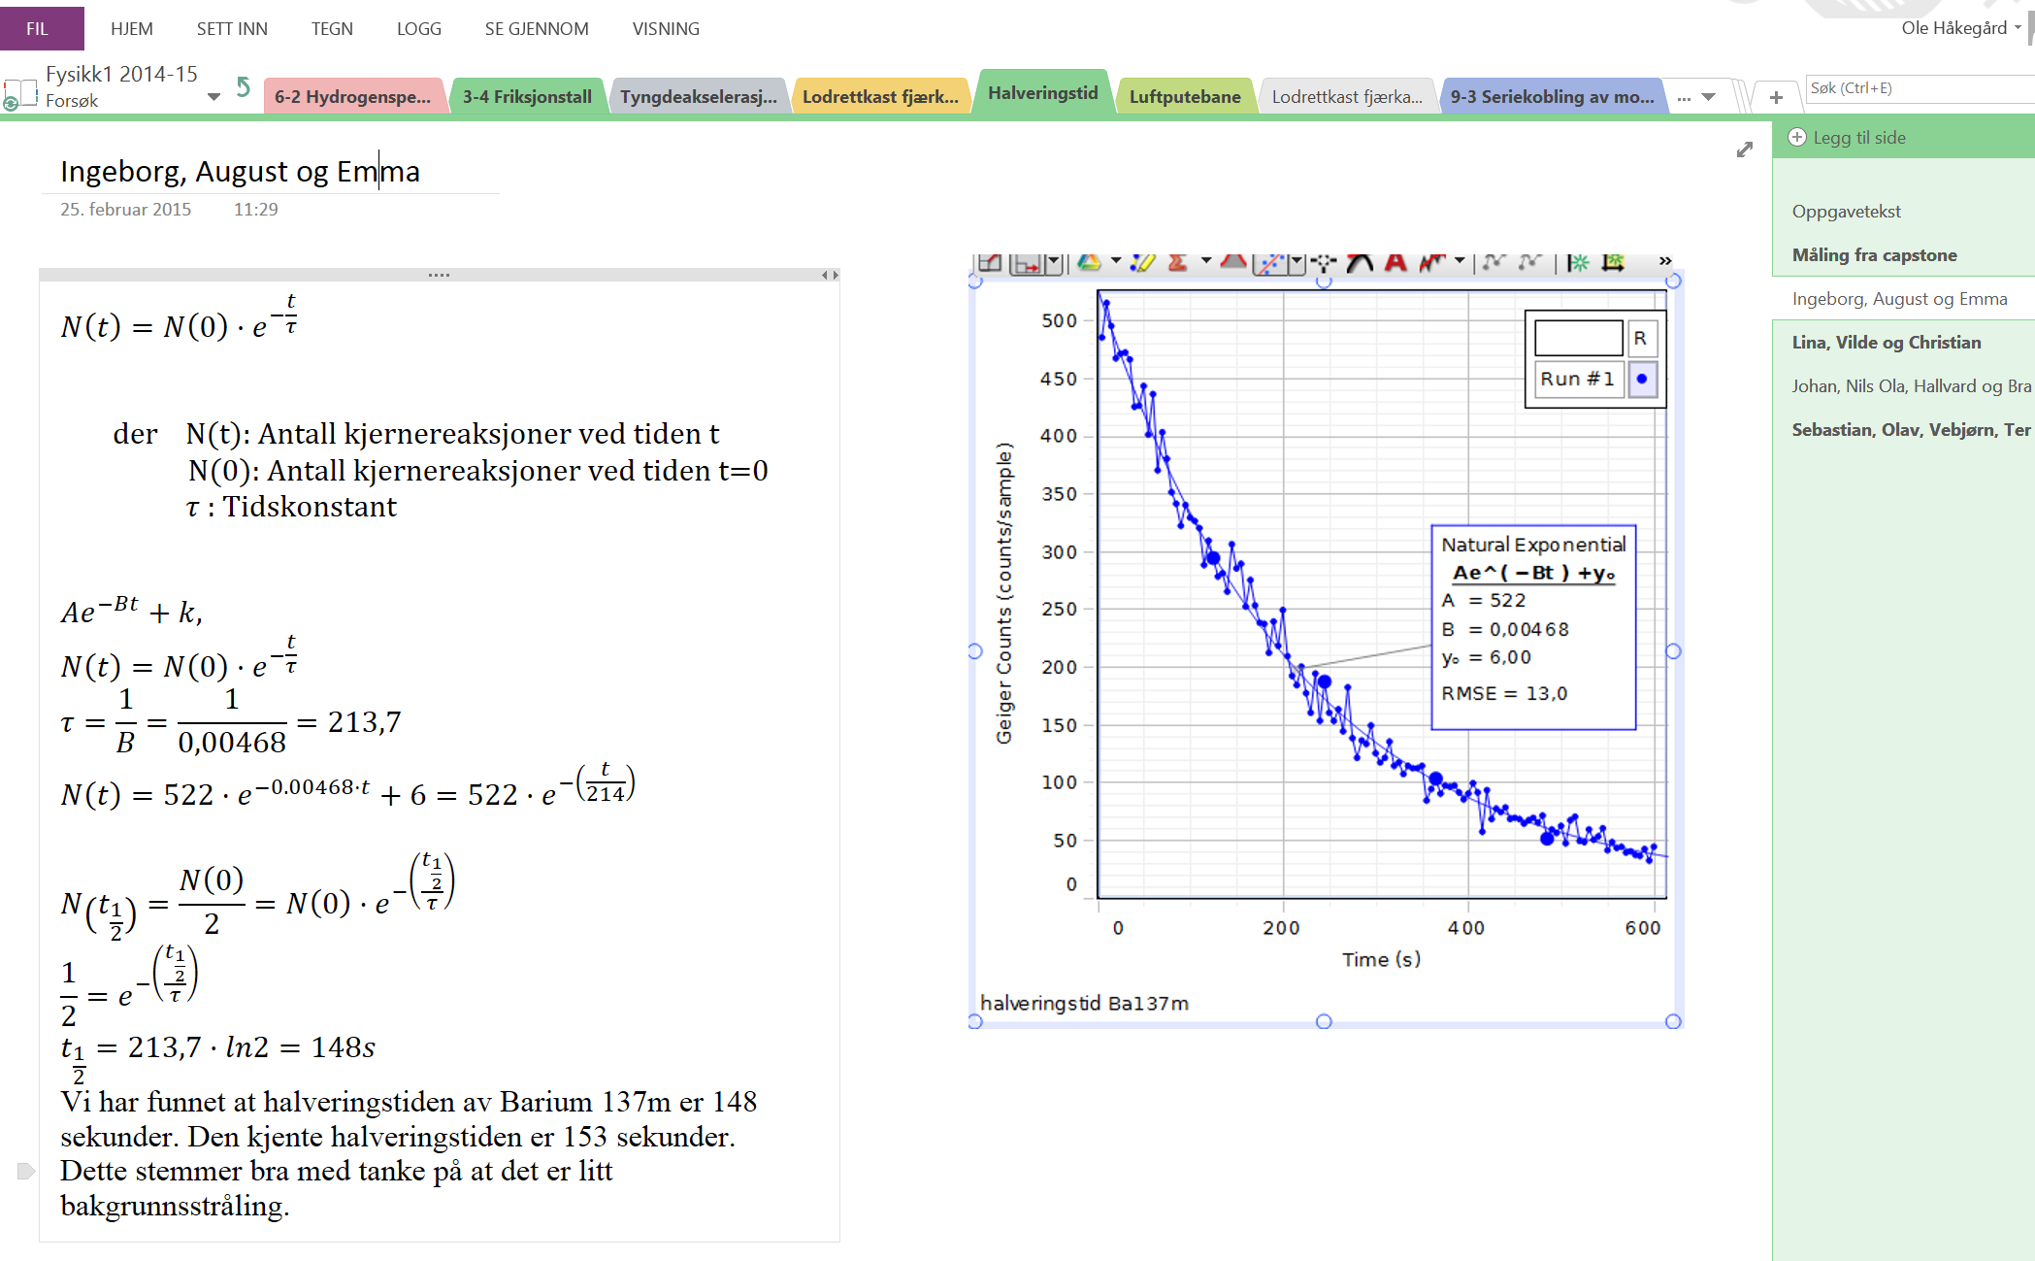The height and width of the screenshot is (1261, 2035).
Task: Click the coordinates crosshair tool icon
Action: click(1324, 262)
